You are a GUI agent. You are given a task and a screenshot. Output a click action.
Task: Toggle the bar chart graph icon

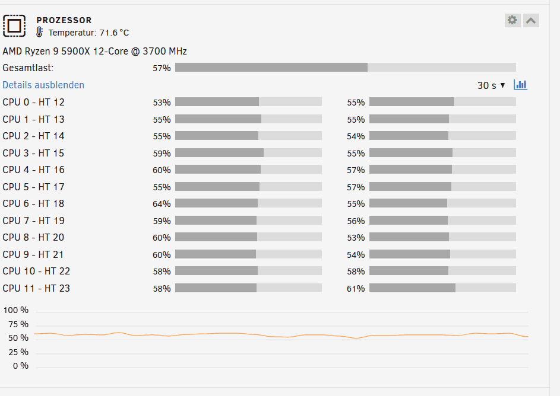[x=521, y=85]
